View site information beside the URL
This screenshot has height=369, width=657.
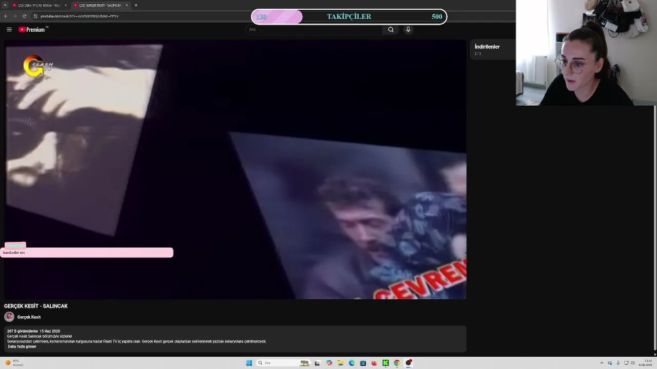(x=35, y=16)
